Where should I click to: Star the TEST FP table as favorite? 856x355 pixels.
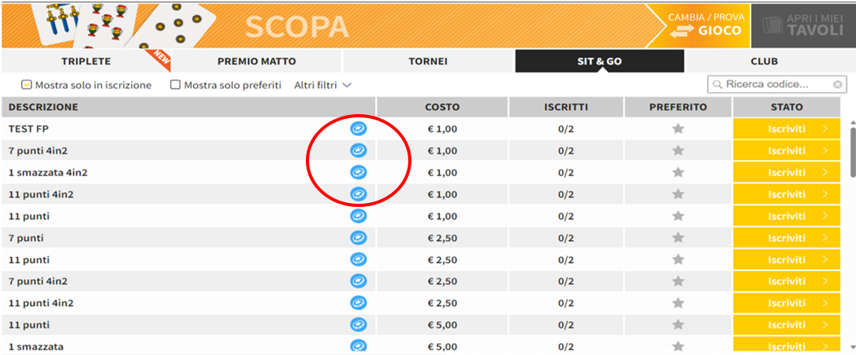(x=678, y=128)
